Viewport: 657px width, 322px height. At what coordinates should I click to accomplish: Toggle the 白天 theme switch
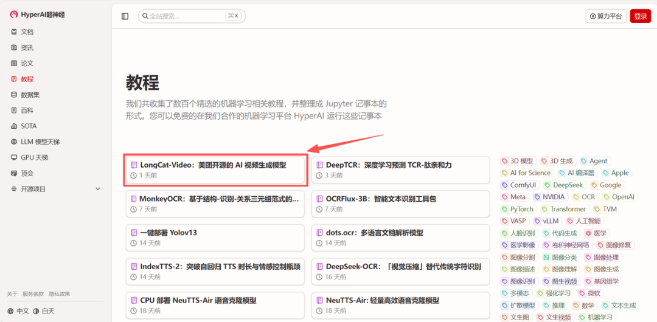44,311
